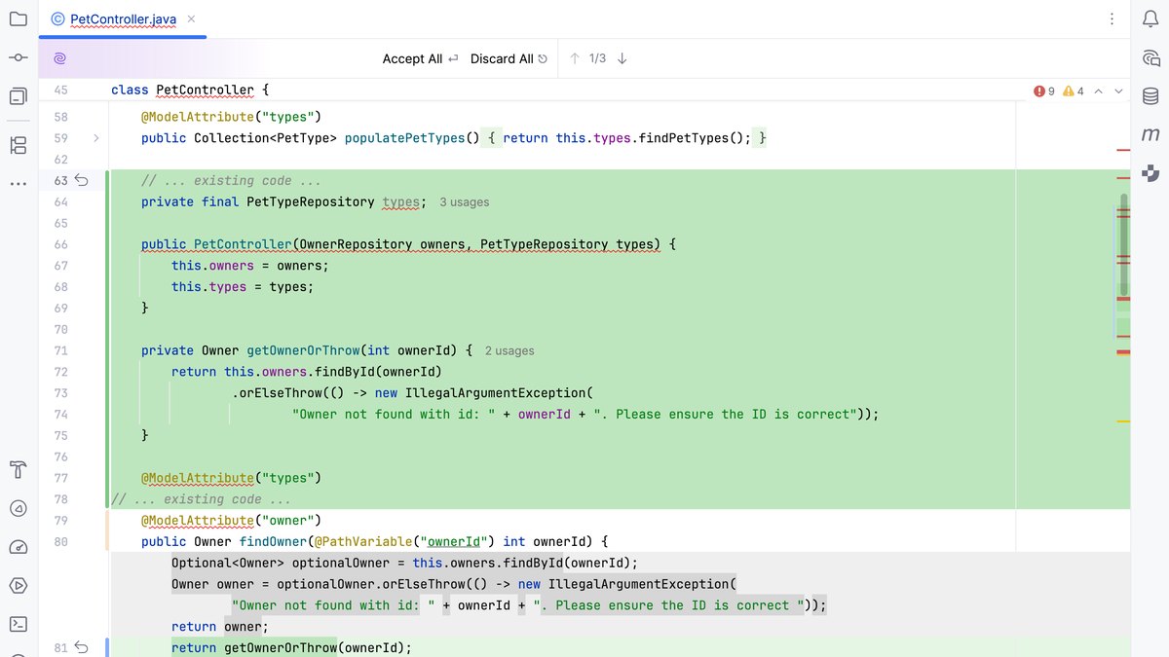
Task: Click 'private final PetTypeRepository' declaration
Action: (x=258, y=202)
